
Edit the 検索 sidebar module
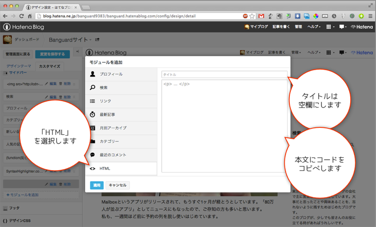pos(51,97)
